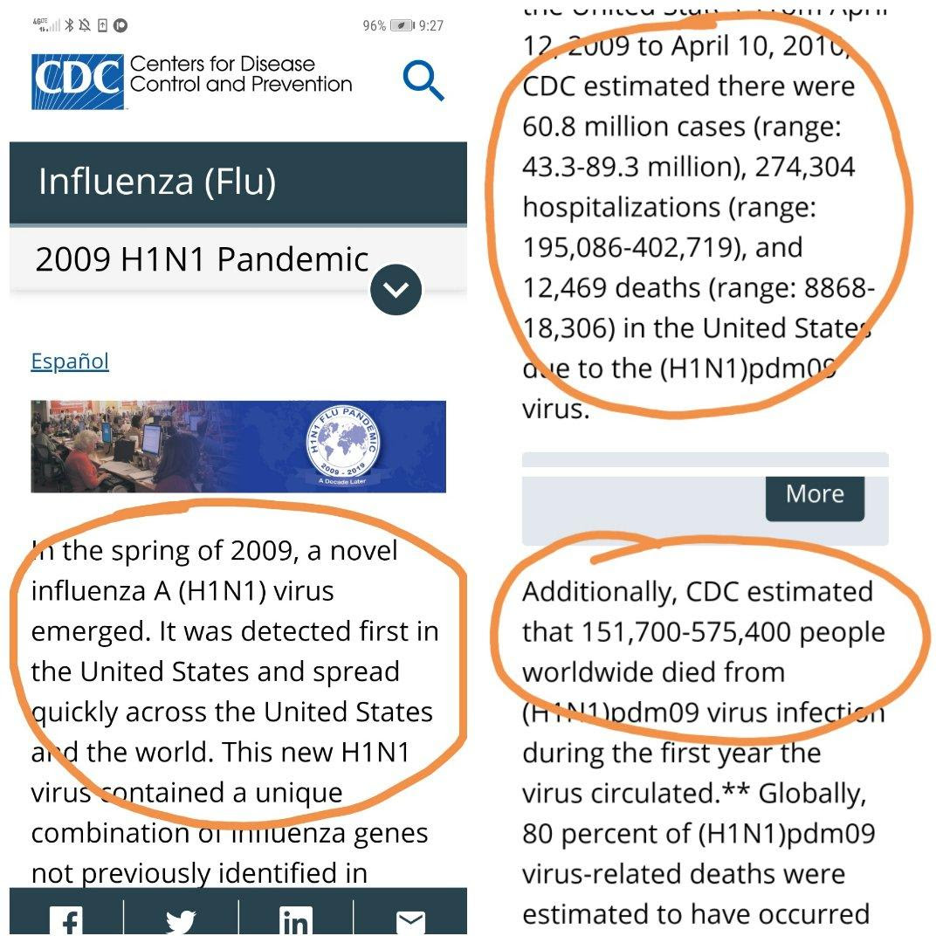Click Centers for Disease Control and Prevention text
This screenshot has height=943, width=943.
(240, 74)
